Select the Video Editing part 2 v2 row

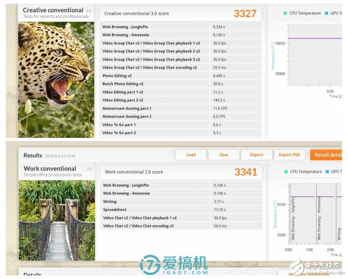180,100
